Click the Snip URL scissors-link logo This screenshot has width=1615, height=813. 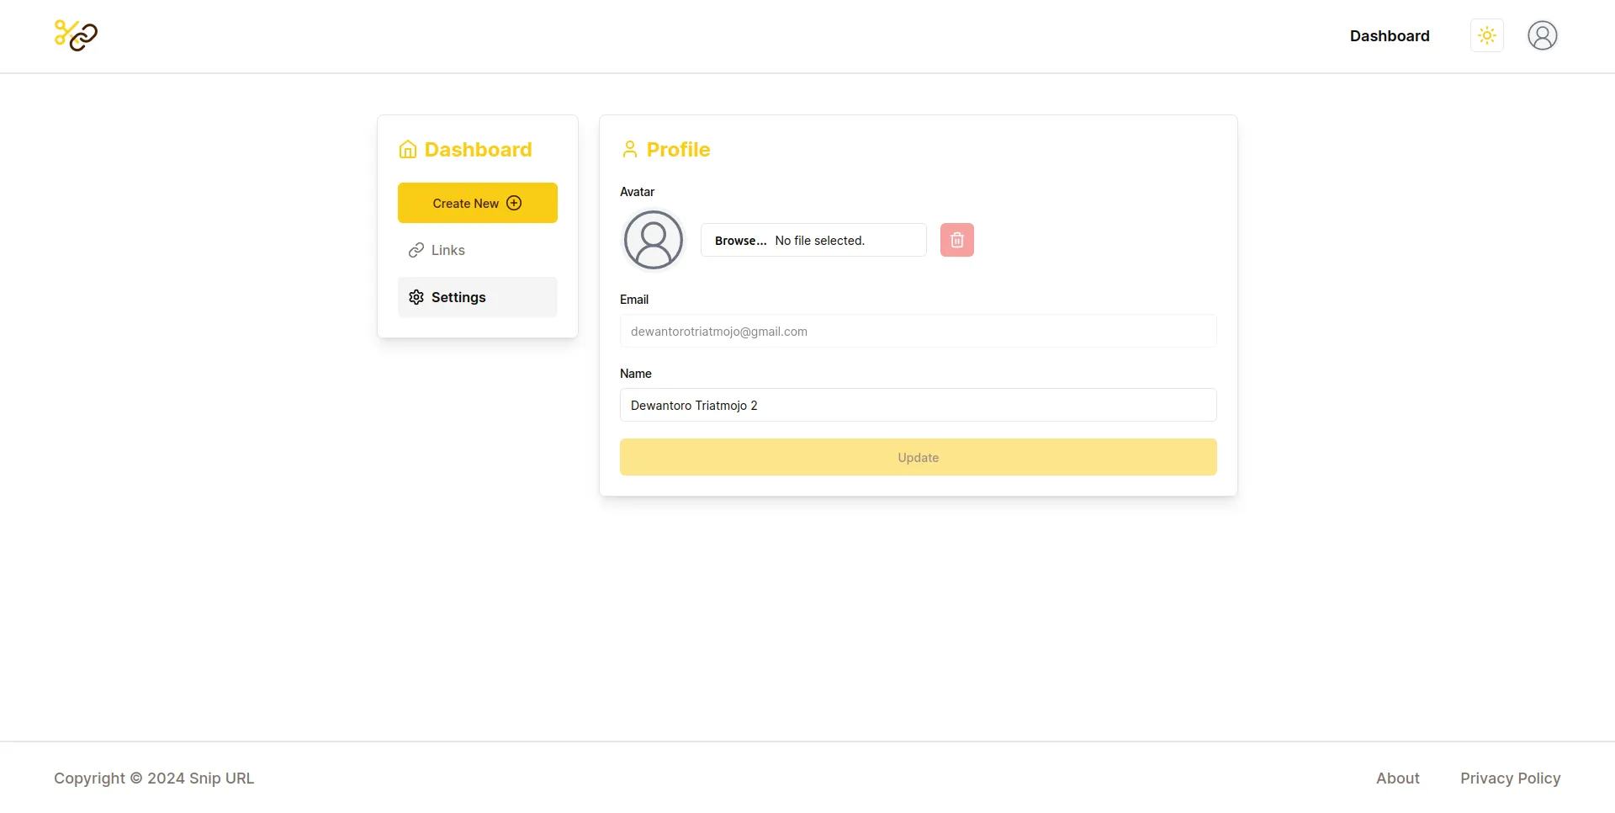pyautogui.click(x=76, y=35)
